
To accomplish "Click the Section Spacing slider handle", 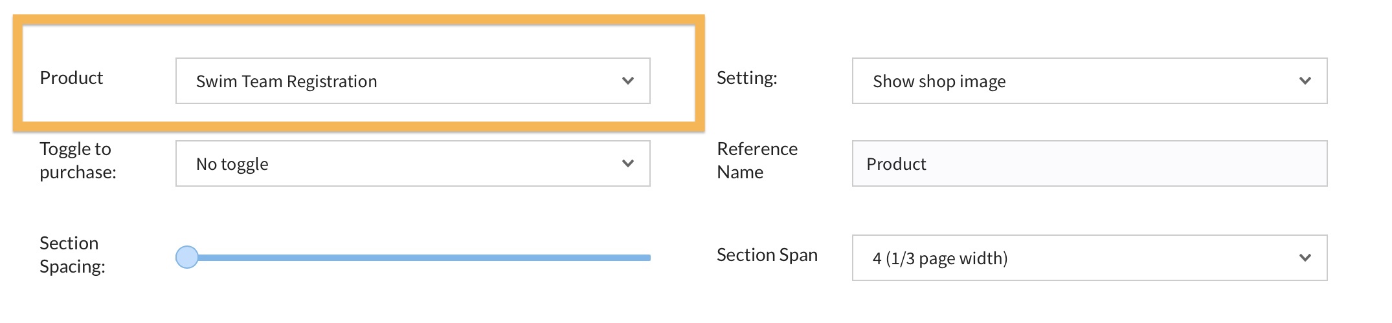I will (x=187, y=257).
